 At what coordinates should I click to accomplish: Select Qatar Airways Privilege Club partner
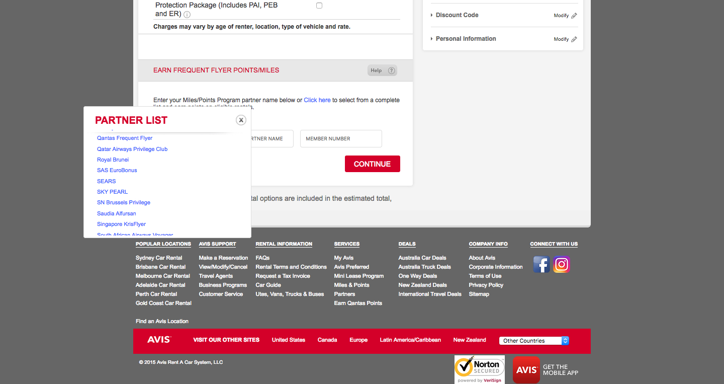tap(132, 149)
